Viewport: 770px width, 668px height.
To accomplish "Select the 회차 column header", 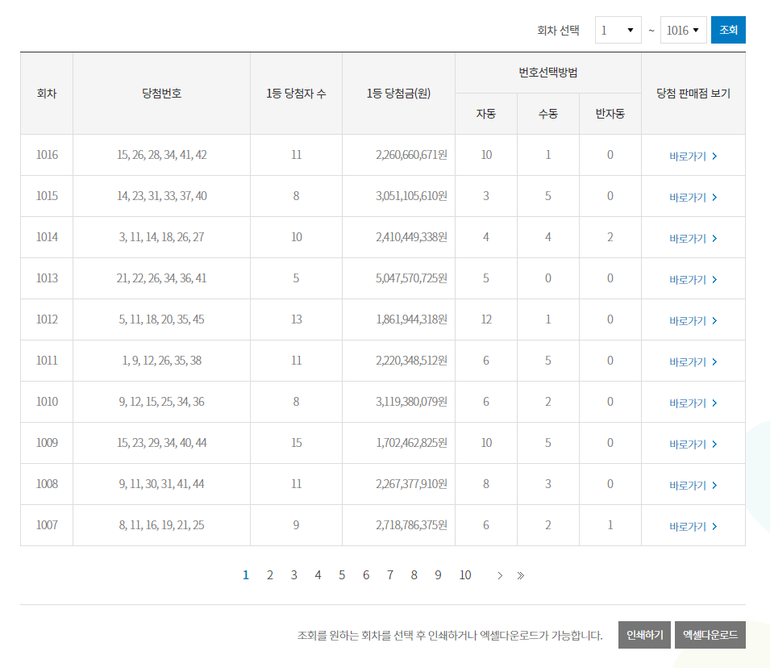I will [47, 94].
